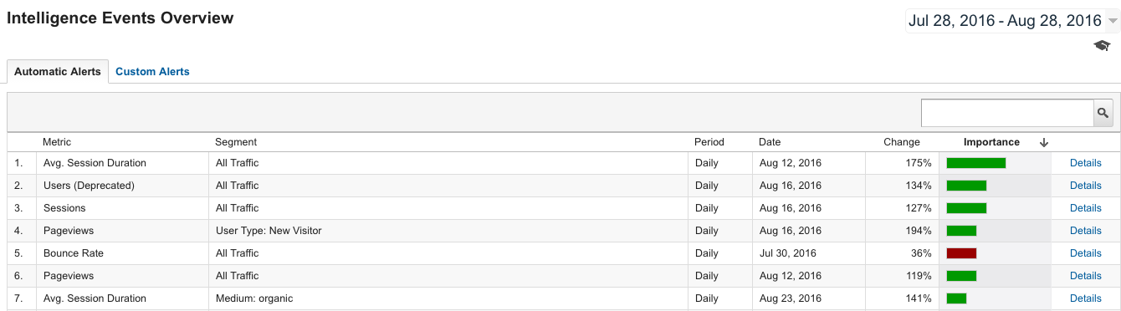Click the Importance sort arrow icon
Viewport: 1121px width, 311px height.
pyautogui.click(x=1044, y=142)
